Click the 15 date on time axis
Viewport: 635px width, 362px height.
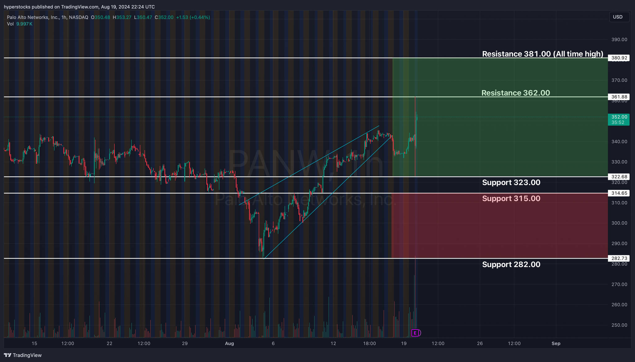pyautogui.click(x=34, y=343)
